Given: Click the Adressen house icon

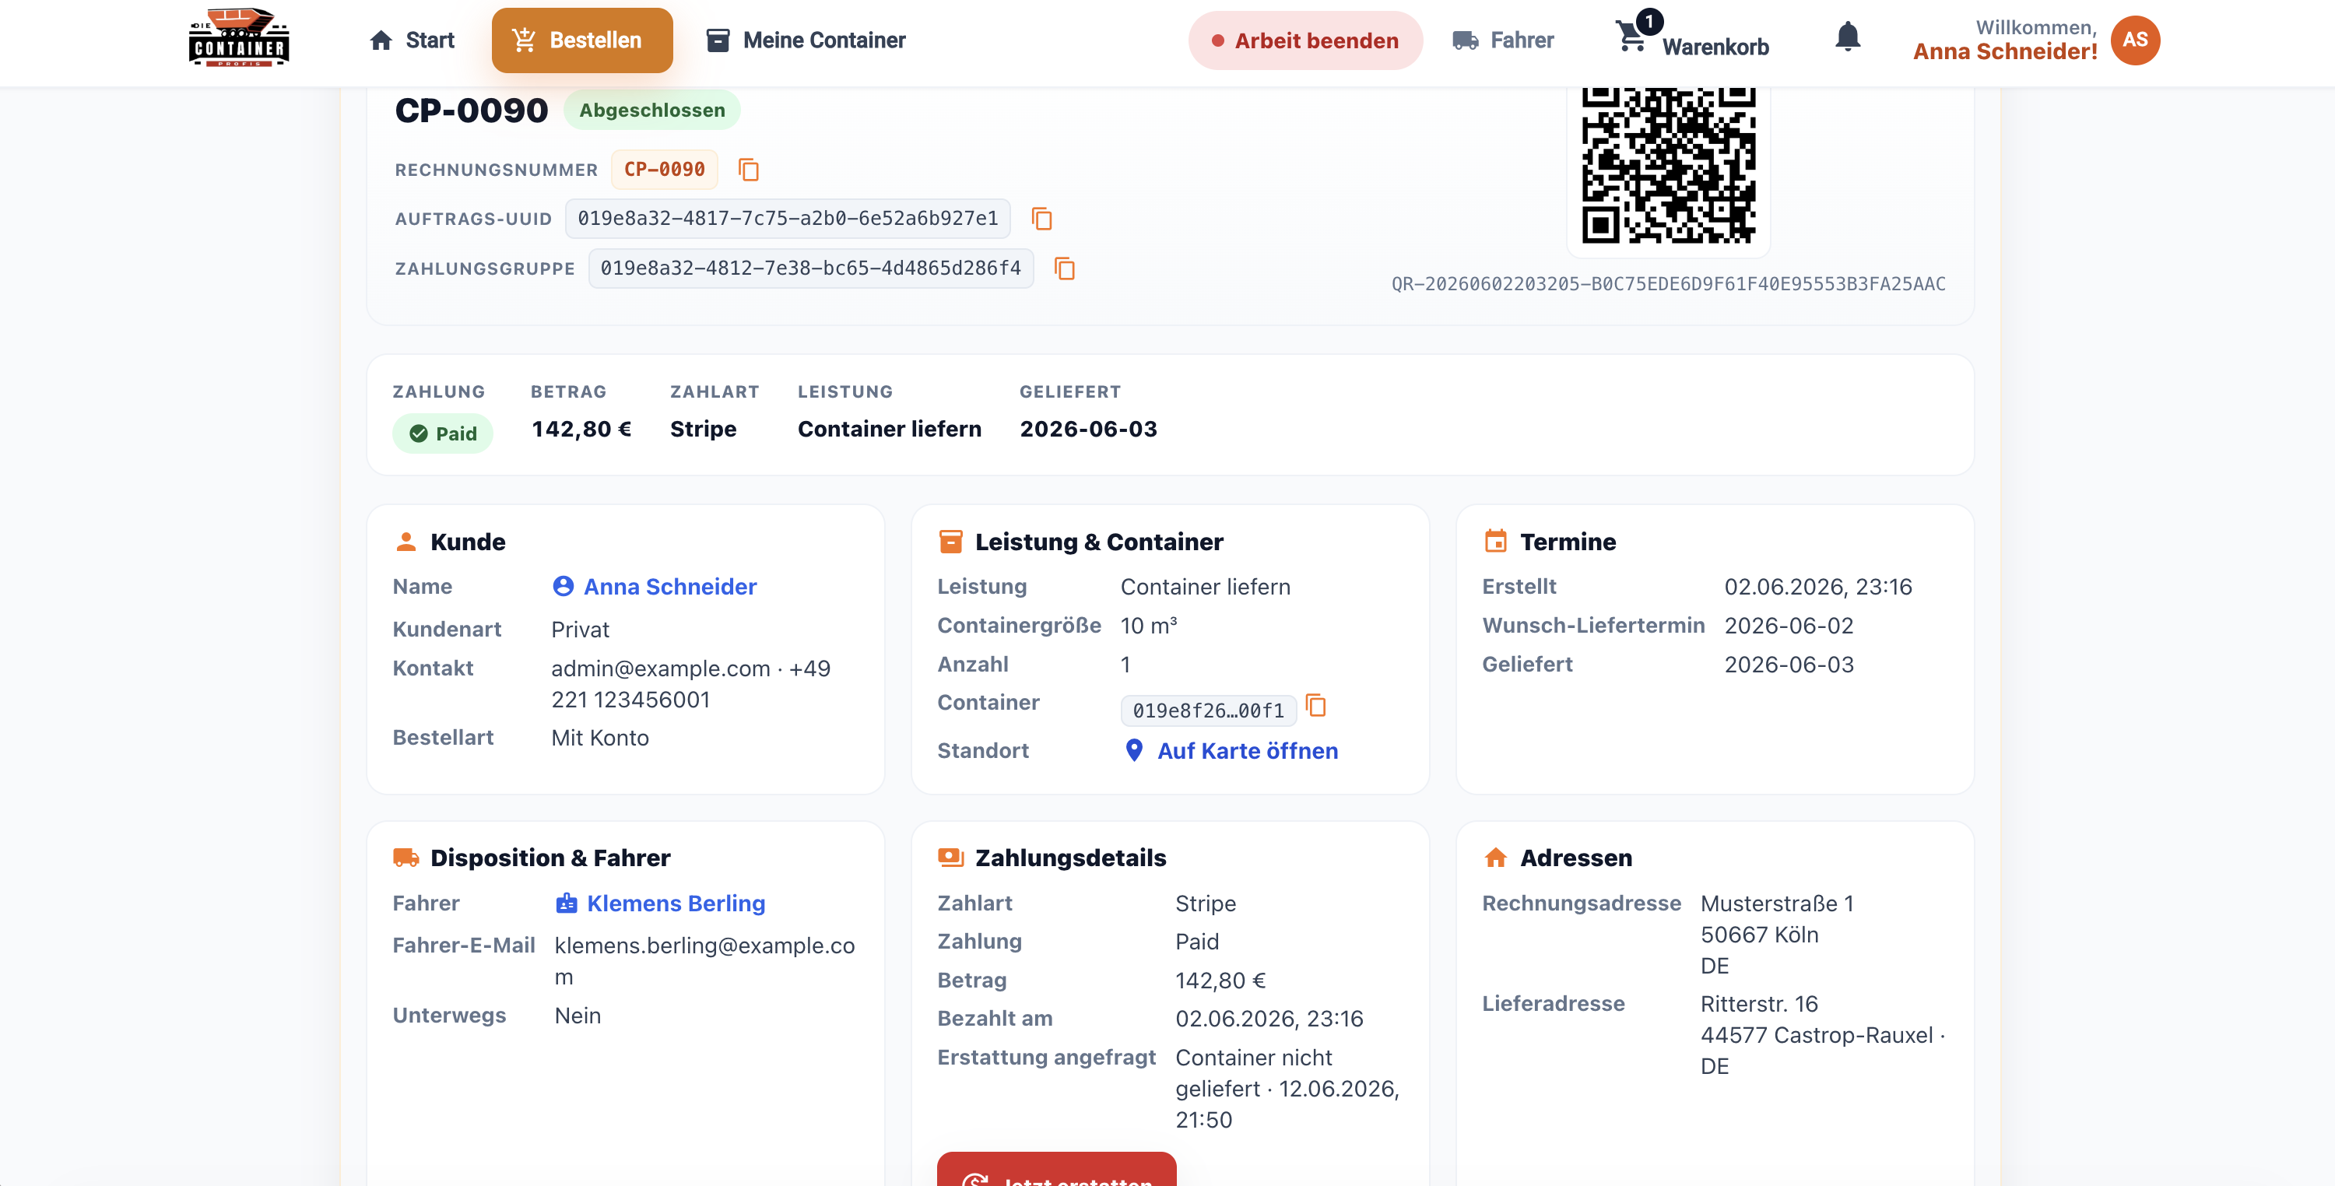Looking at the screenshot, I should (x=1496, y=857).
